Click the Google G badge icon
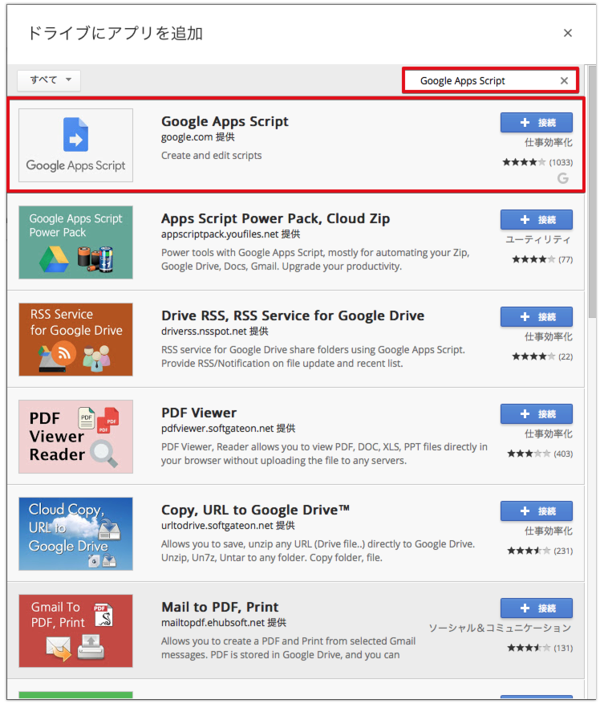Image resolution: width=600 pixels, height=704 pixels. (x=563, y=178)
